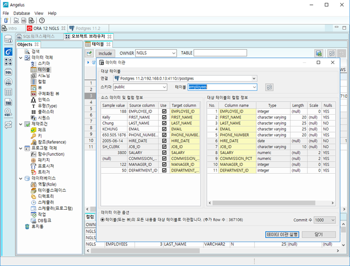Switch to Intro tab
350x266 pixels.
(x=13, y=28)
